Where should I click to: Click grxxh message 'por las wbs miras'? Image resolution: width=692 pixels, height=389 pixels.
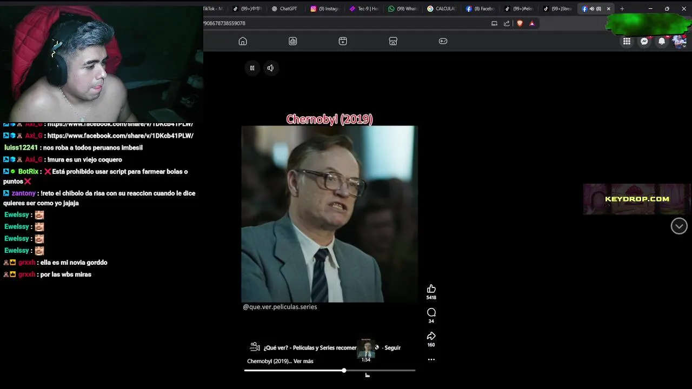click(x=66, y=274)
